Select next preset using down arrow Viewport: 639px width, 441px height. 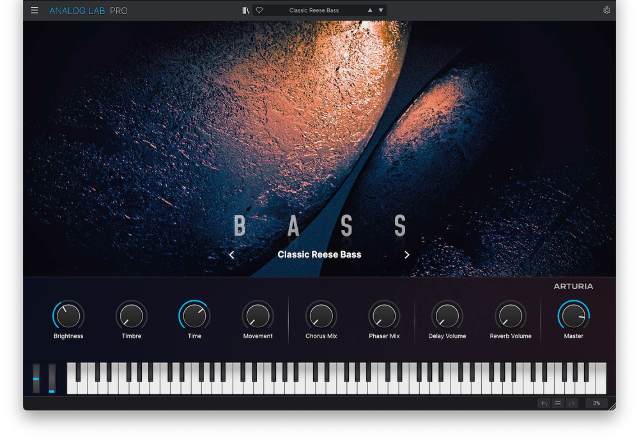point(381,10)
